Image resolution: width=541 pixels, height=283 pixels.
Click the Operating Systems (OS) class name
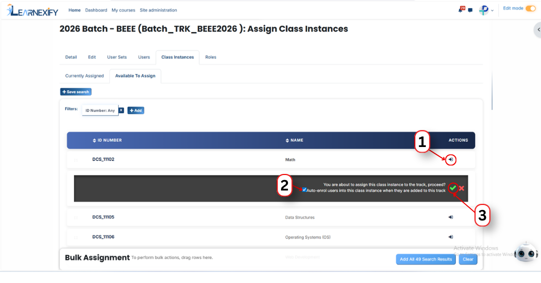pos(308,237)
